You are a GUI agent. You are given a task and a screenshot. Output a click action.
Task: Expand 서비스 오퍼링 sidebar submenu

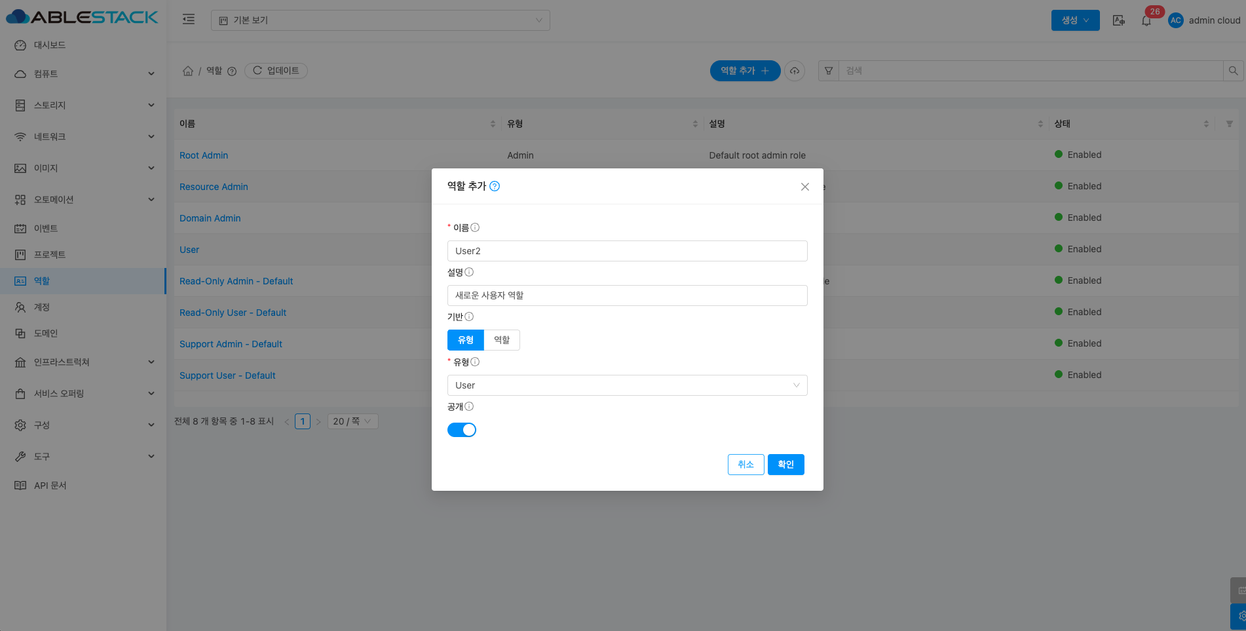[83, 394]
